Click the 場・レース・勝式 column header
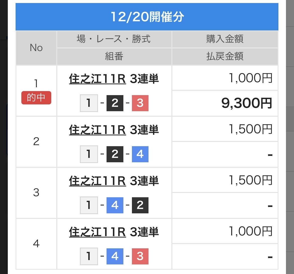 pyautogui.click(x=114, y=39)
